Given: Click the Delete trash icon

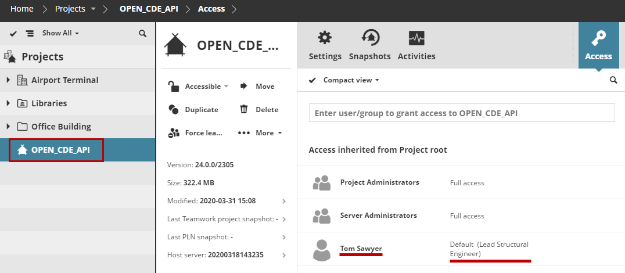Looking at the screenshot, I should 244,109.
